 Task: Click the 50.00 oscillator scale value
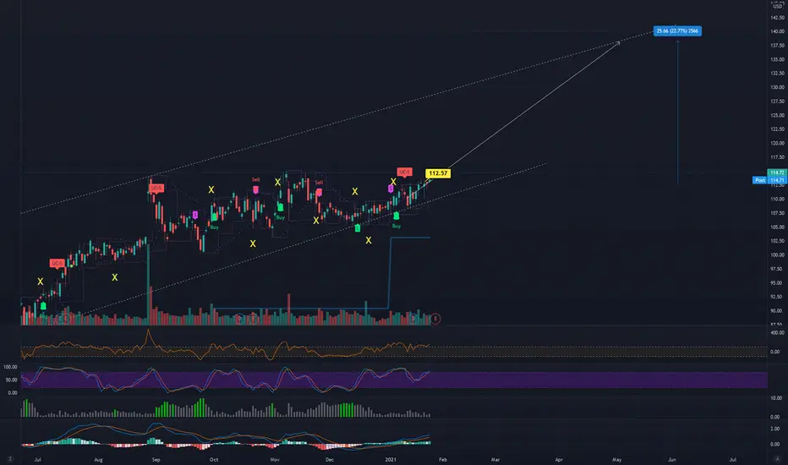(10, 380)
